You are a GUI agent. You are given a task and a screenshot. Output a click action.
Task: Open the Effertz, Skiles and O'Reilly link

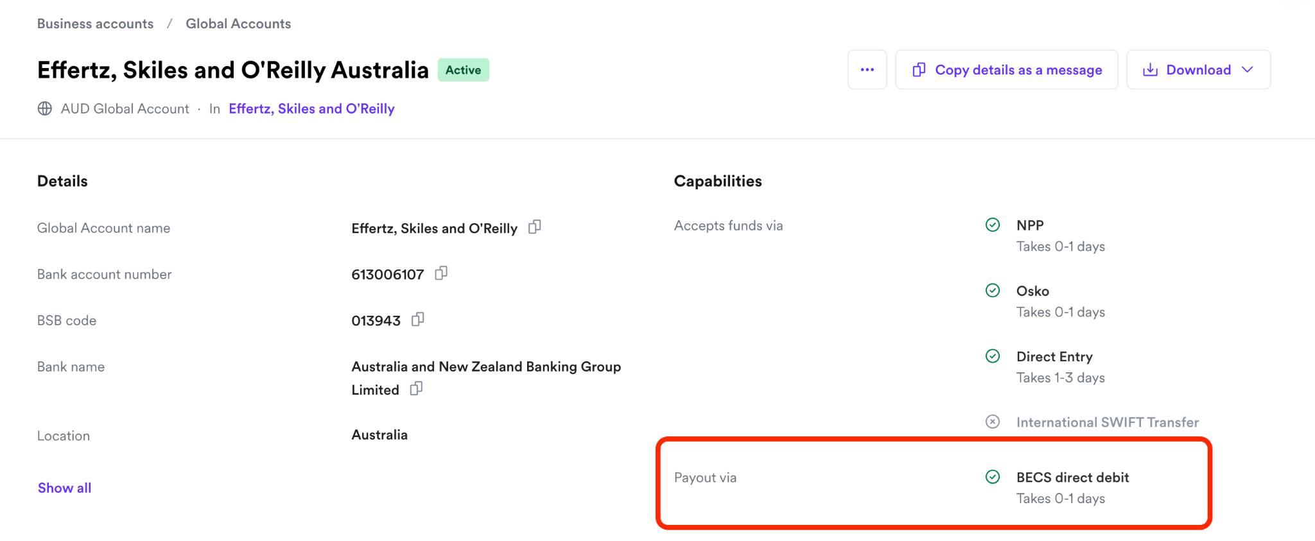click(x=312, y=108)
